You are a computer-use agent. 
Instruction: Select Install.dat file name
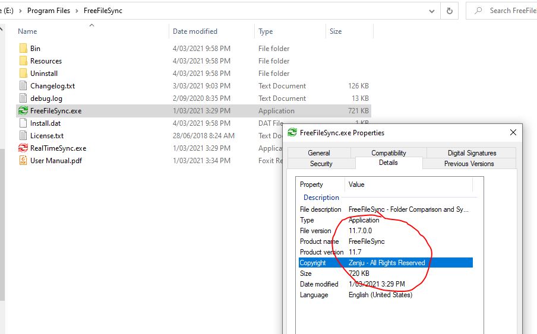point(45,123)
